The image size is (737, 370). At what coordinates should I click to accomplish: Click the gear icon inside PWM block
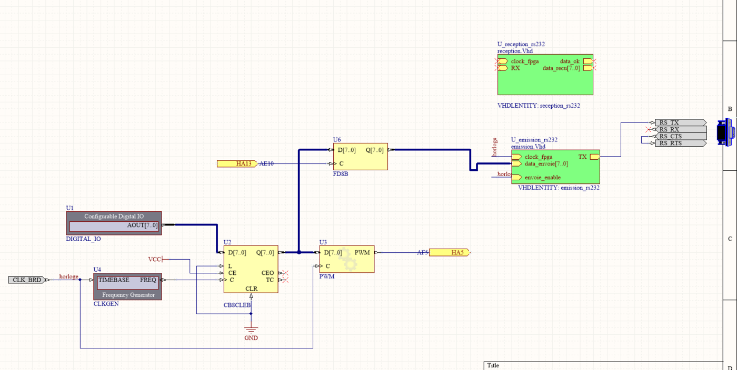[x=347, y=259]
